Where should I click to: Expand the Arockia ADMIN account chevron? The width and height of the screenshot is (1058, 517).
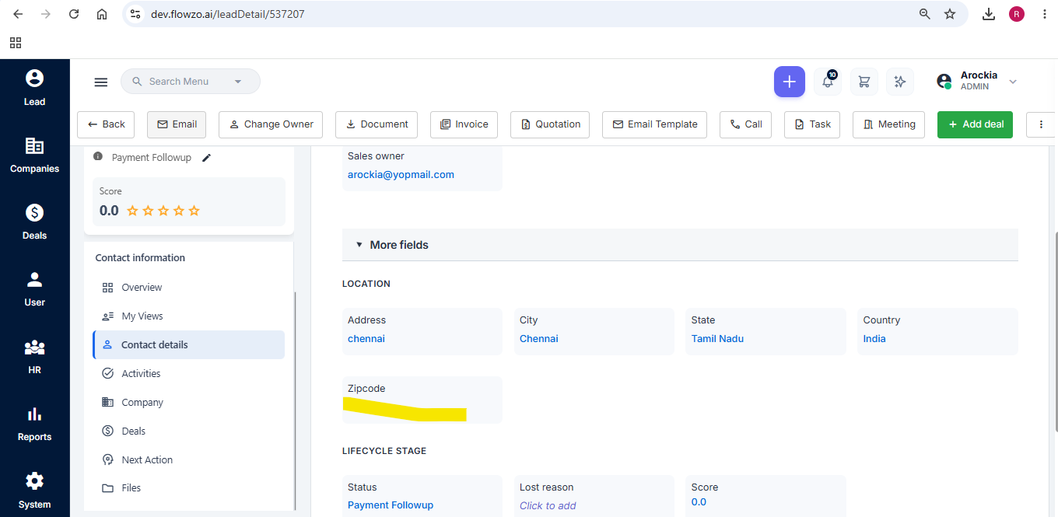tap(1013, 82)
